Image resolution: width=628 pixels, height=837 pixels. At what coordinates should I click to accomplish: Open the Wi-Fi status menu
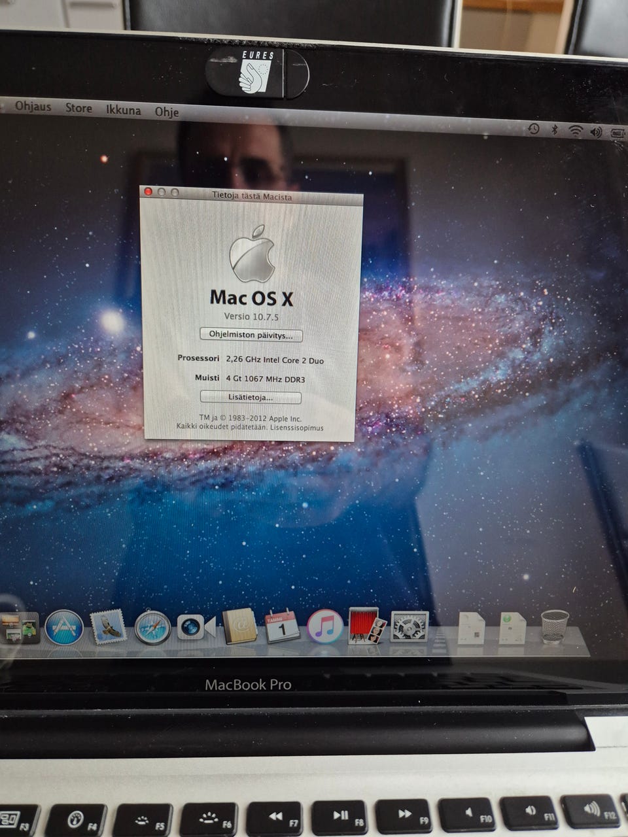[x=575, y=130]
